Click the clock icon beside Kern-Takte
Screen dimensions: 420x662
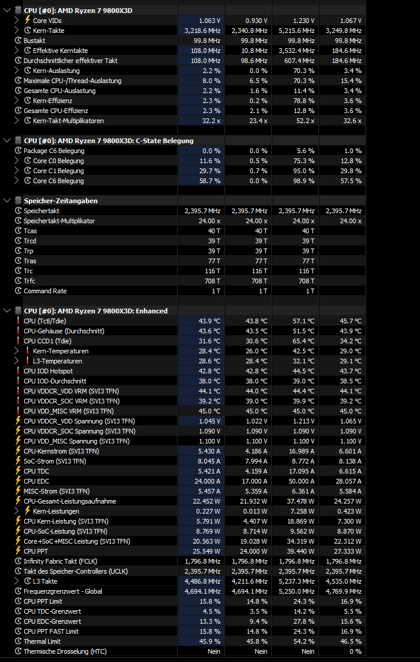pos(28,31)
